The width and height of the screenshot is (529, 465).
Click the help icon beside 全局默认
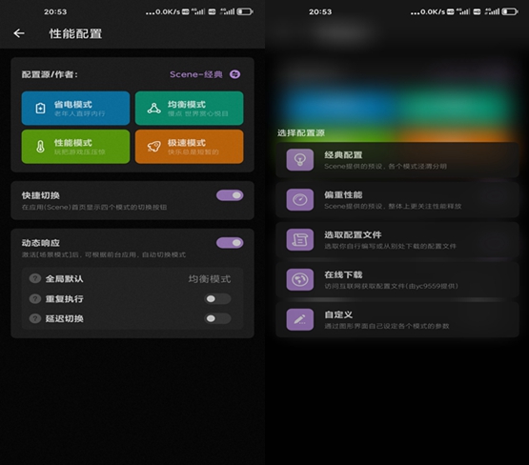pos(35,278)
